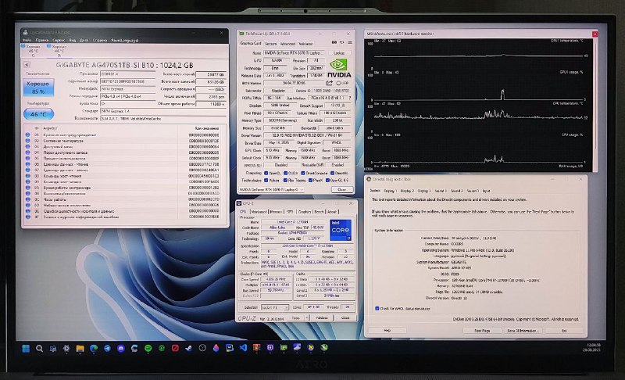Open Visual Studio Code from the taskbar
This screenshot has width=625, height=380.
pyautogui.click(x=243, y=348)
